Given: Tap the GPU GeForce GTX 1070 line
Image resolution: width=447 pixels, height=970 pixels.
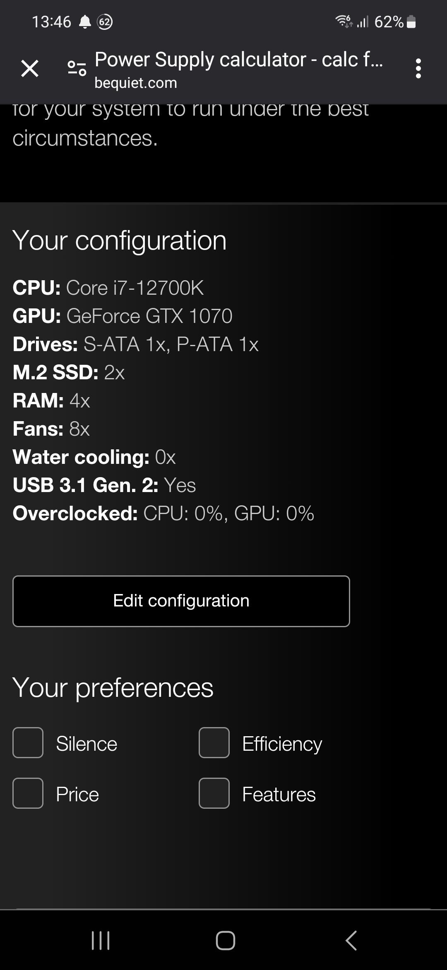Looking at the screenshot, I should click(123, 316).
